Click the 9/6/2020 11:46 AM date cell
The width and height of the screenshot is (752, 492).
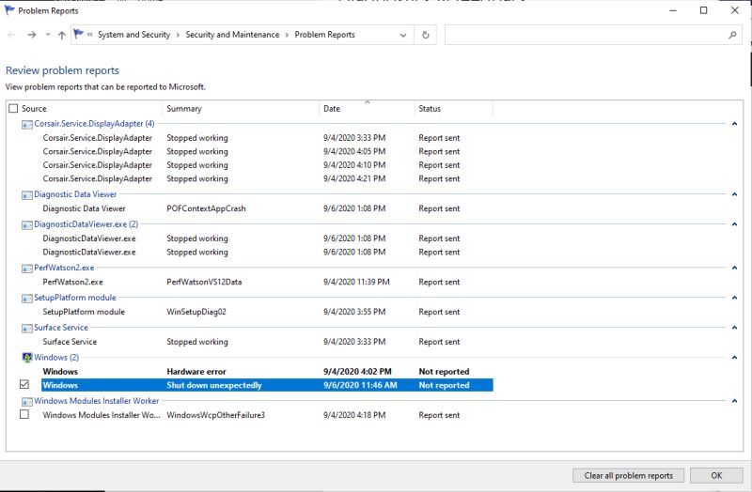[360, 385]
